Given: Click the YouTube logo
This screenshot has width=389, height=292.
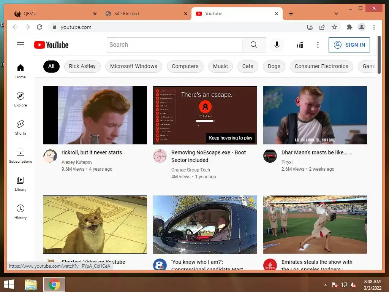Looking at the screenshot, I should pos(51,45).
